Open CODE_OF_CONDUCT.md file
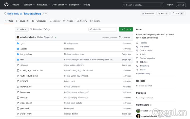 [x=31, y=70]
